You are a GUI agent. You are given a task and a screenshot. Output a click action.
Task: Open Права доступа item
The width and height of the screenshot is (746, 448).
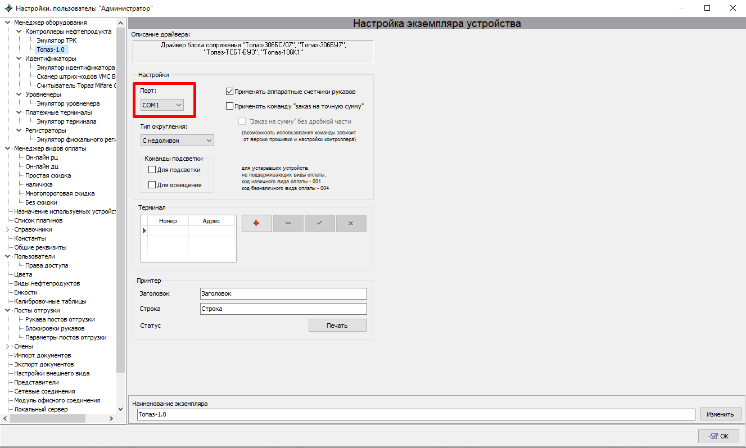coord(47,265)
